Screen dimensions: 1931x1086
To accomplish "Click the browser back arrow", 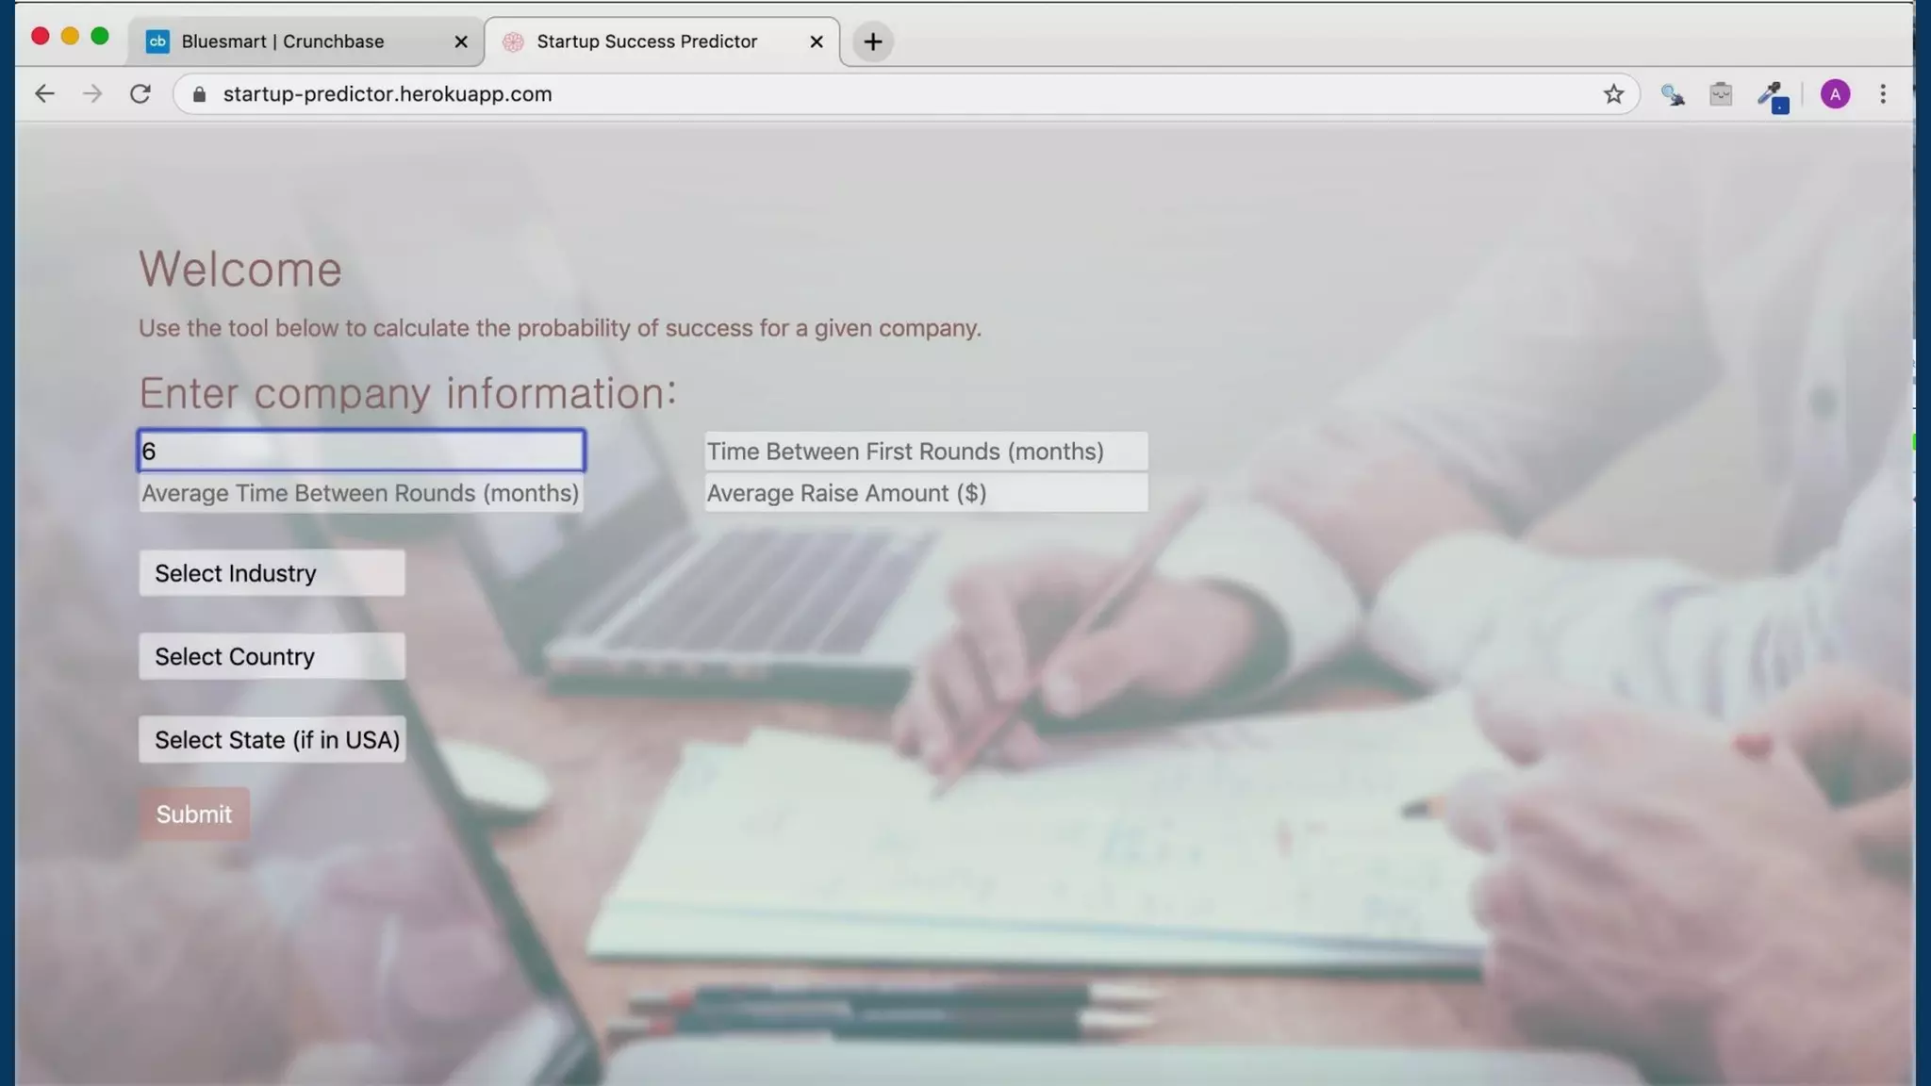I will tap(44, 94).
